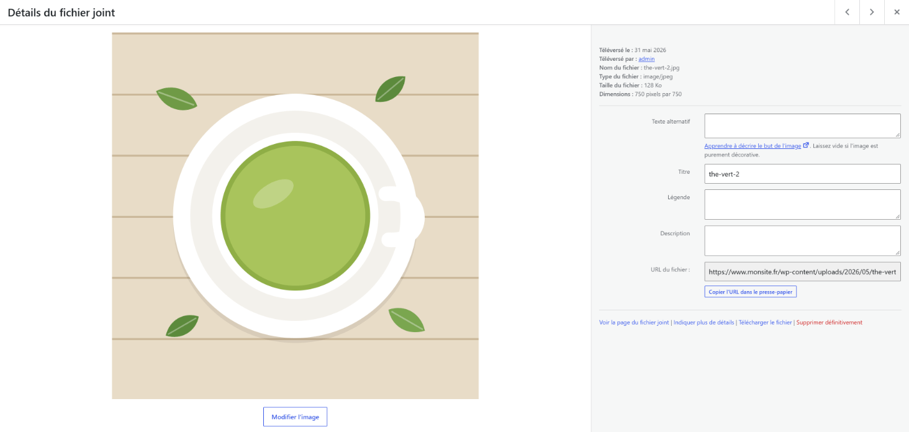Focus the Texte alternatif field
This screenshot has height=432, width=909.
pos(802,126)
